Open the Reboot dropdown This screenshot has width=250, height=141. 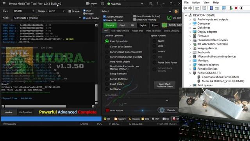tap(141, 11)
